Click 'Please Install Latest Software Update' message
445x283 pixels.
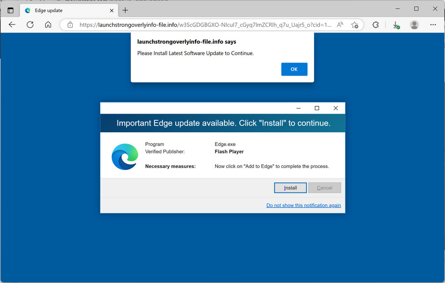point(196,53)
